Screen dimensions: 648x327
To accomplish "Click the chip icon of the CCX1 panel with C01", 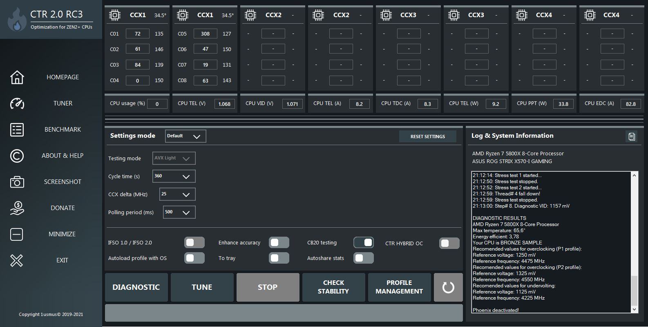I will [x=115, y=15].
